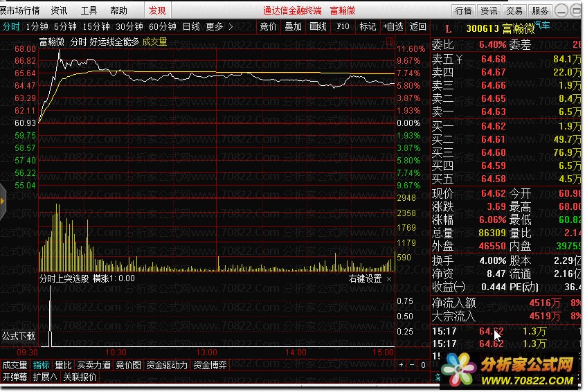
Task: Click 买三 price 64.60
Action: tap(493, 152)
